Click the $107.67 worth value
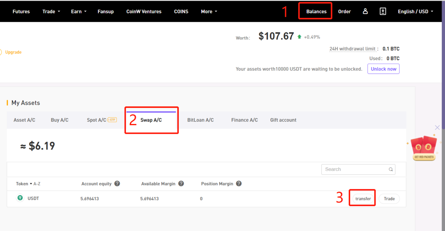This screenshot has width=445, height=231. click(276, 36)
